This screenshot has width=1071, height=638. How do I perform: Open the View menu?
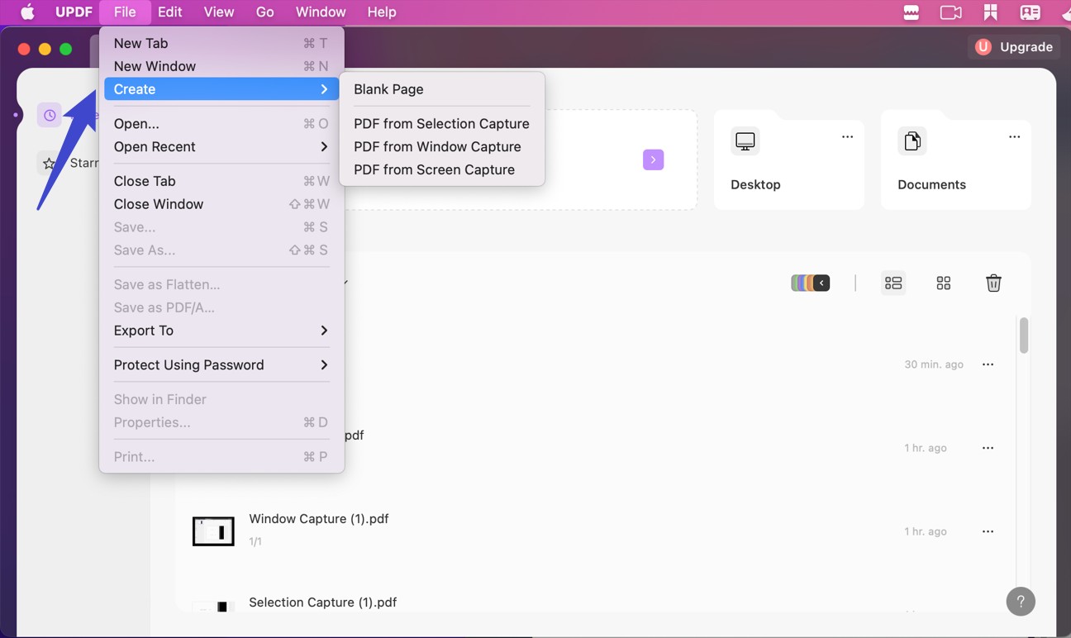(x=219, y=12)
